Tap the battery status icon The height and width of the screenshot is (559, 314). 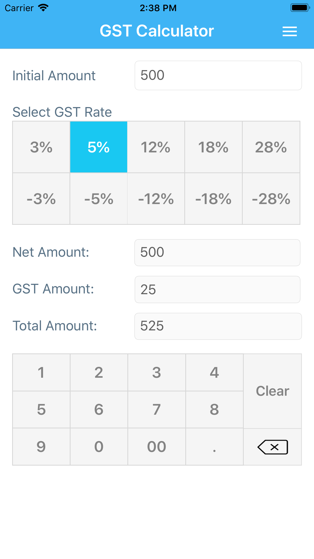tap(300, 8)
